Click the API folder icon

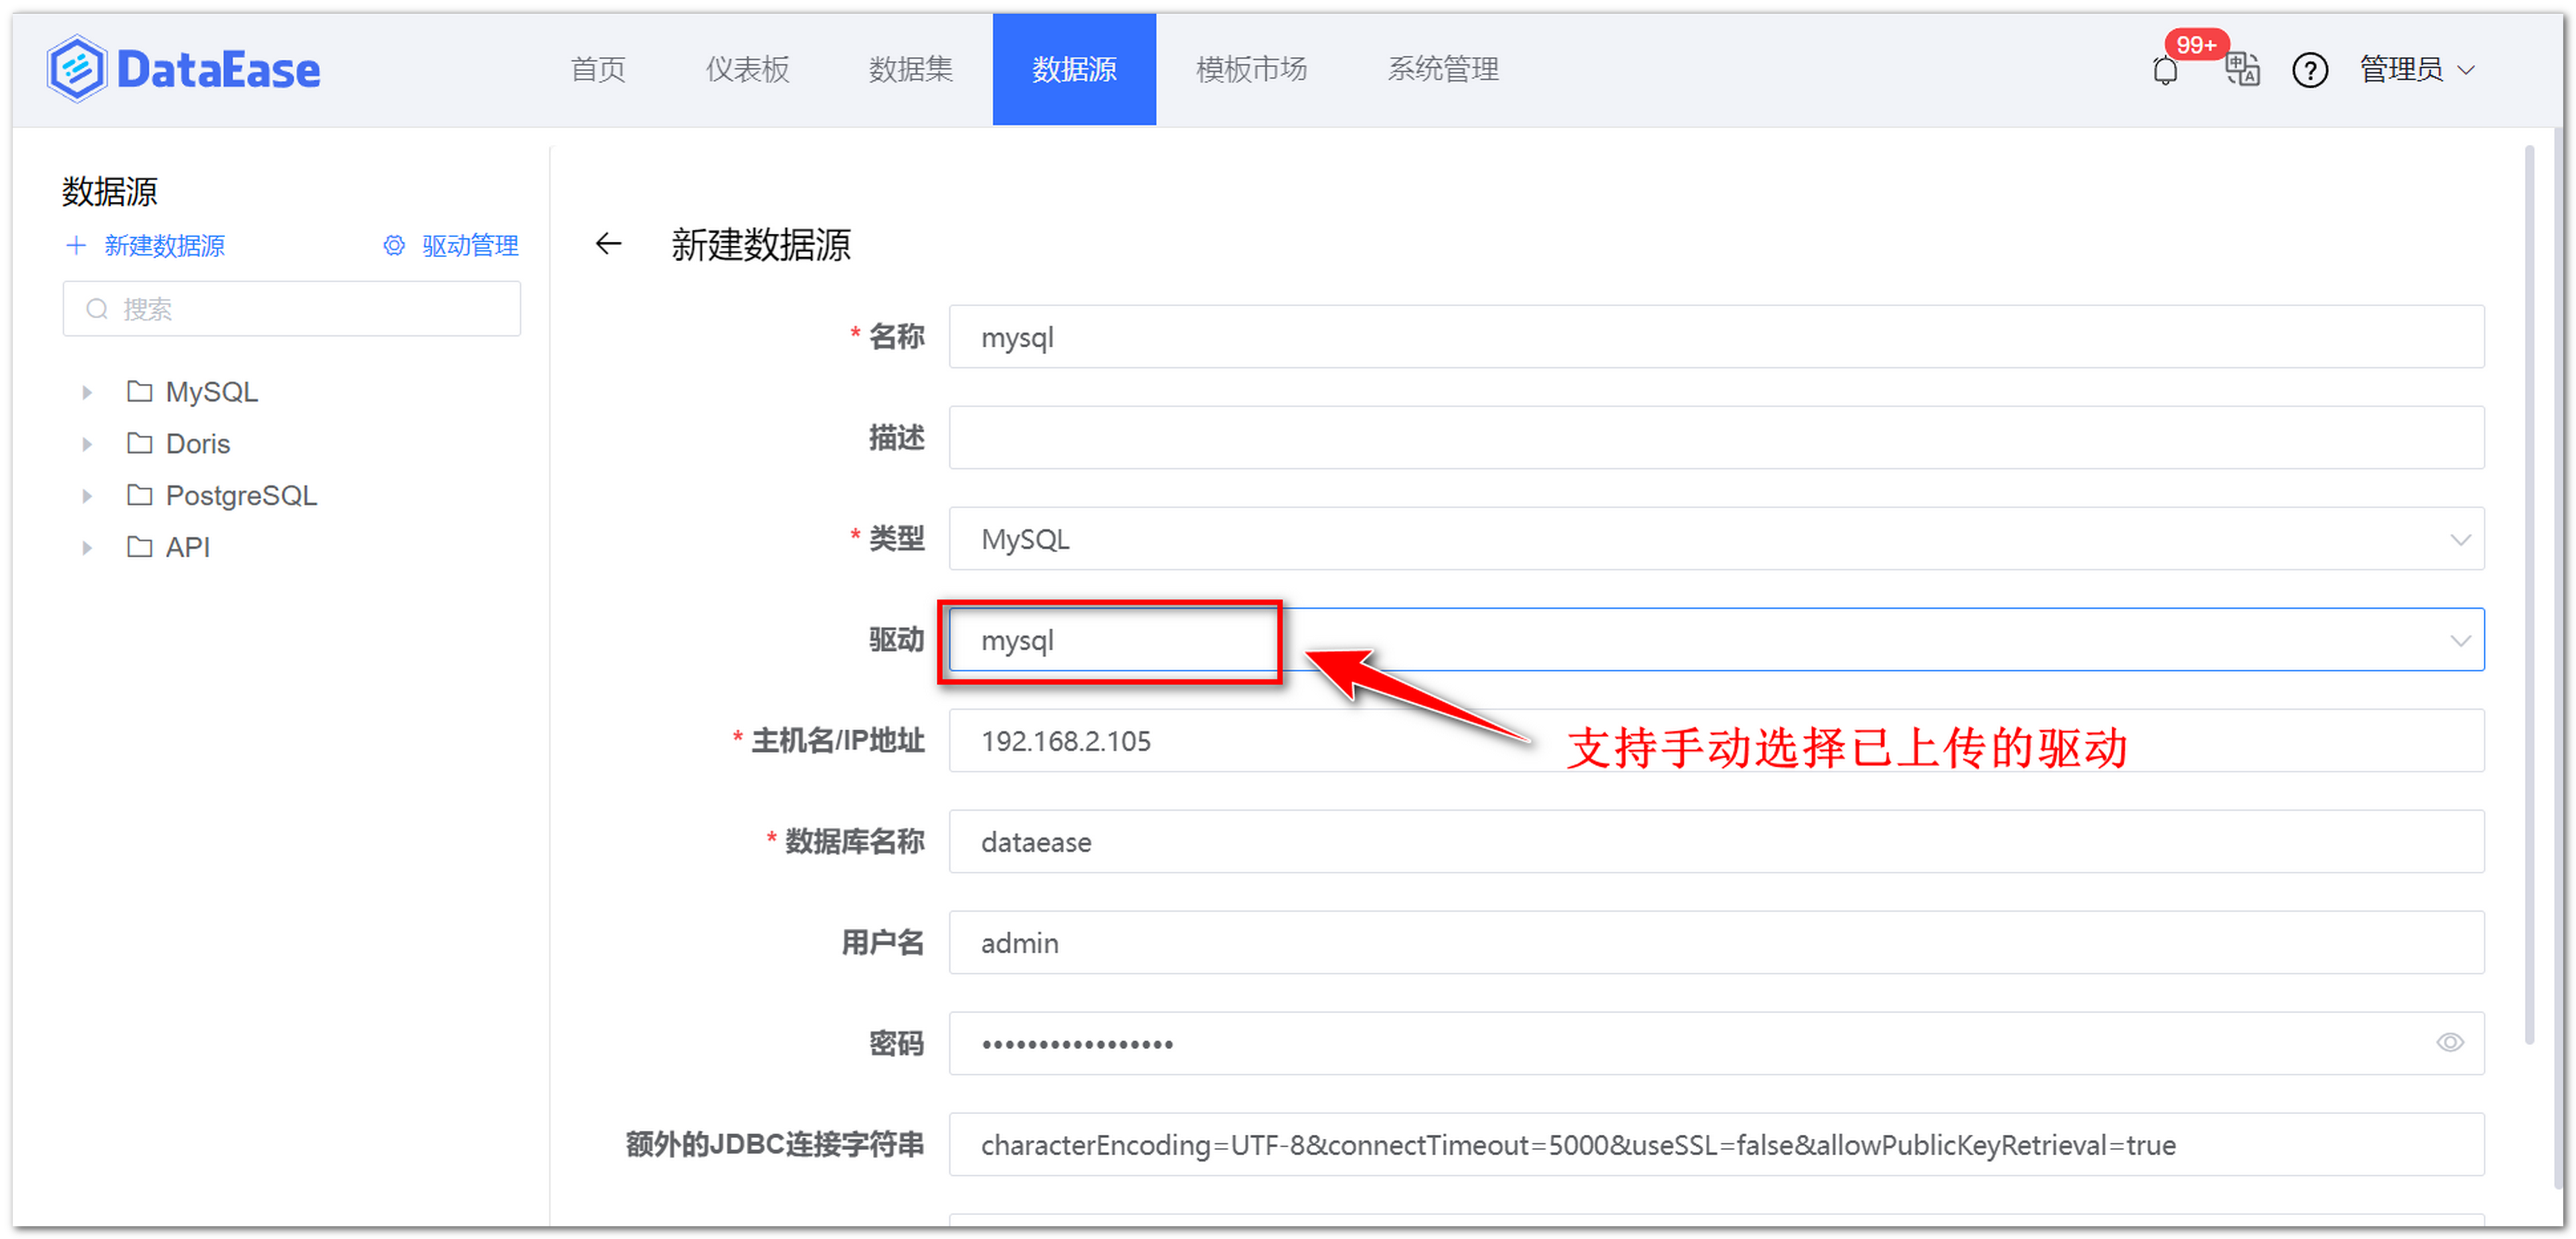tap(139, 546)
